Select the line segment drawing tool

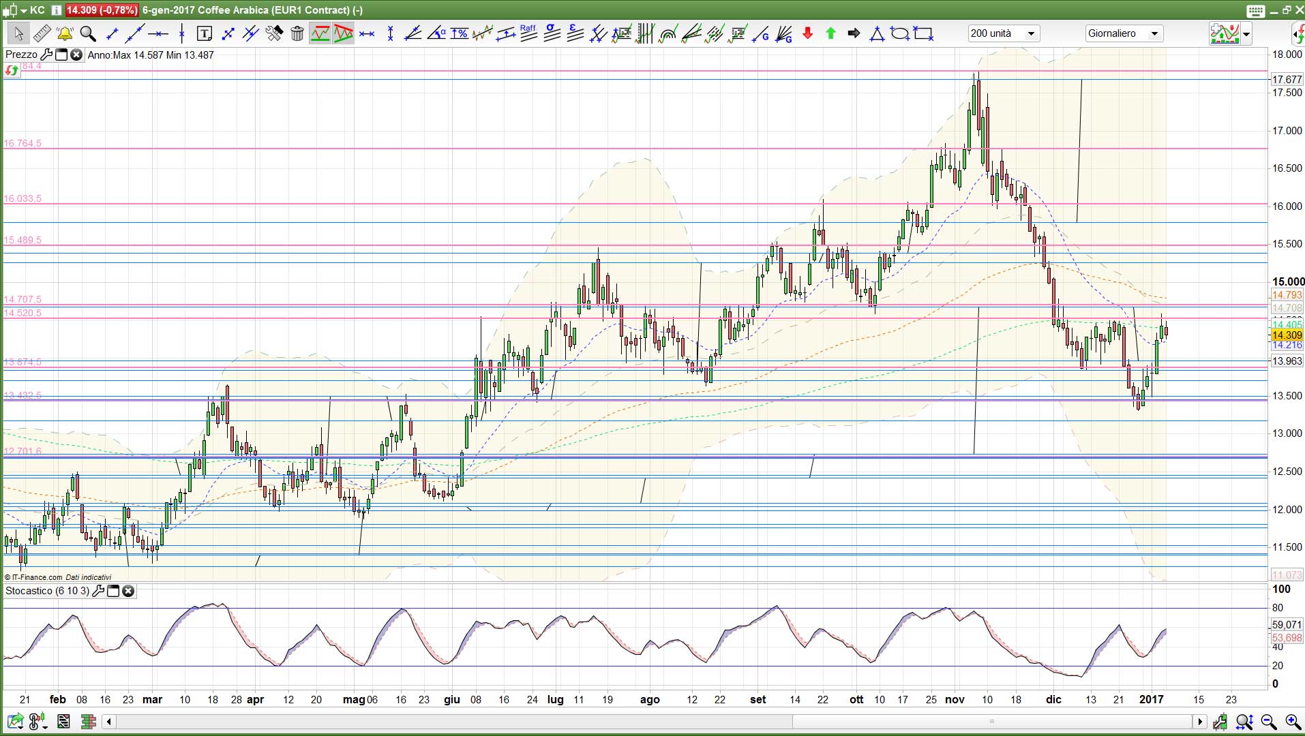112,33
